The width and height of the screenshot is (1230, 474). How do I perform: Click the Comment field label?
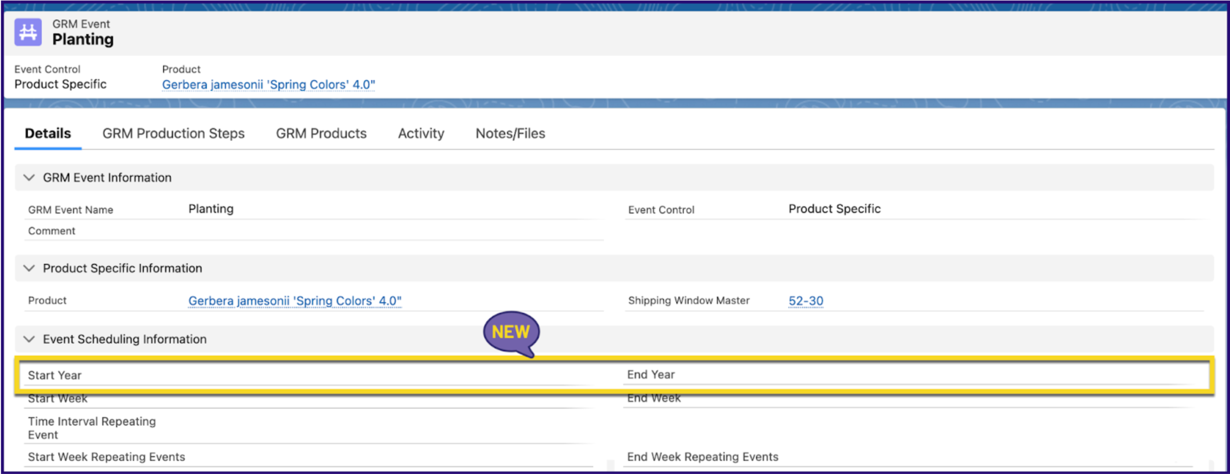51,231
